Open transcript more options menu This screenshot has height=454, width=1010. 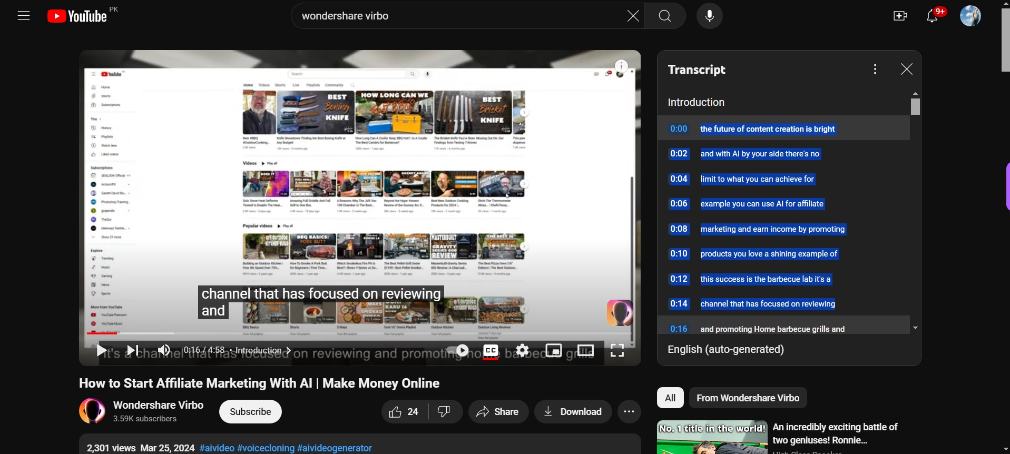click(875, 69)
